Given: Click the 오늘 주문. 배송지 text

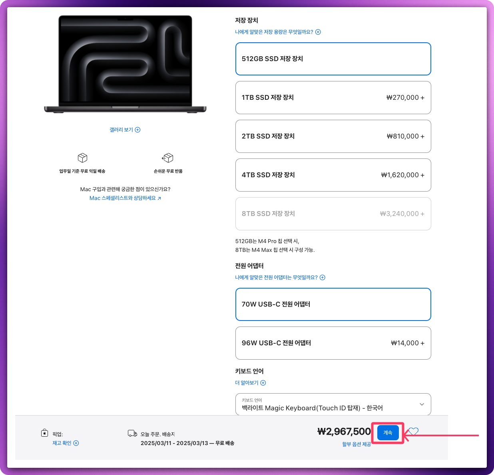Looking at the screenshot, I should pyautogui.click(x=157, y=434).
